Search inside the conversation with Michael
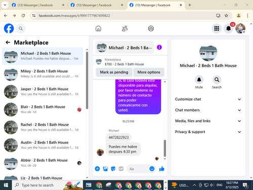 pyautogui.click(x=217, y=80)
